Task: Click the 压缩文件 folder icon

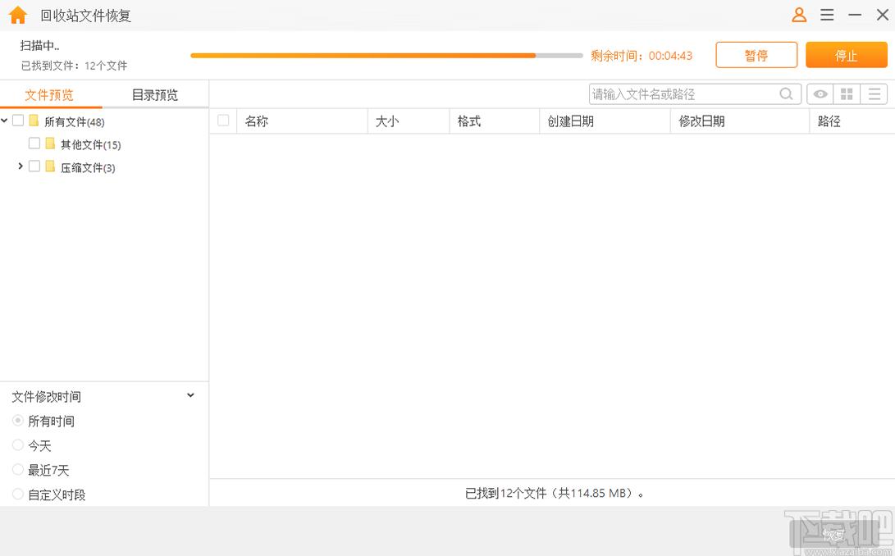Action: 50,166
